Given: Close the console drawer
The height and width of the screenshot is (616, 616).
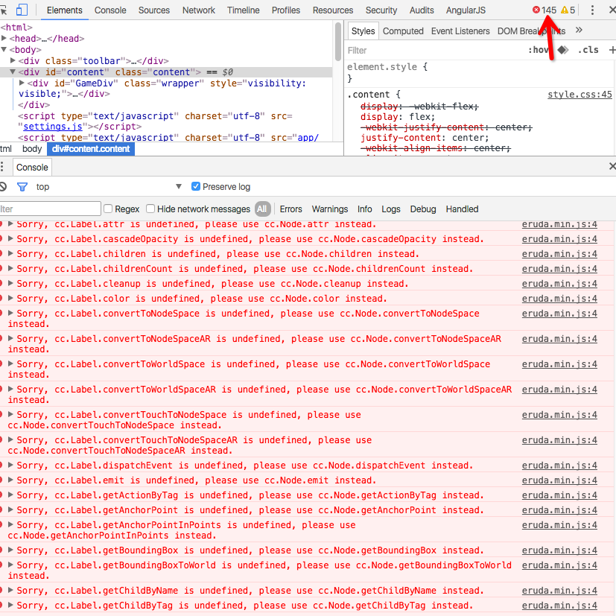Looking at the screenshot, I should pos(612,167).
